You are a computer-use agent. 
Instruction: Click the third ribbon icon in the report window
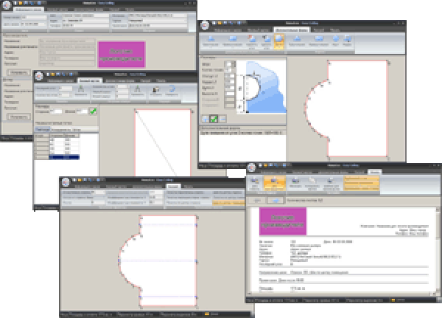click(295, 182)
